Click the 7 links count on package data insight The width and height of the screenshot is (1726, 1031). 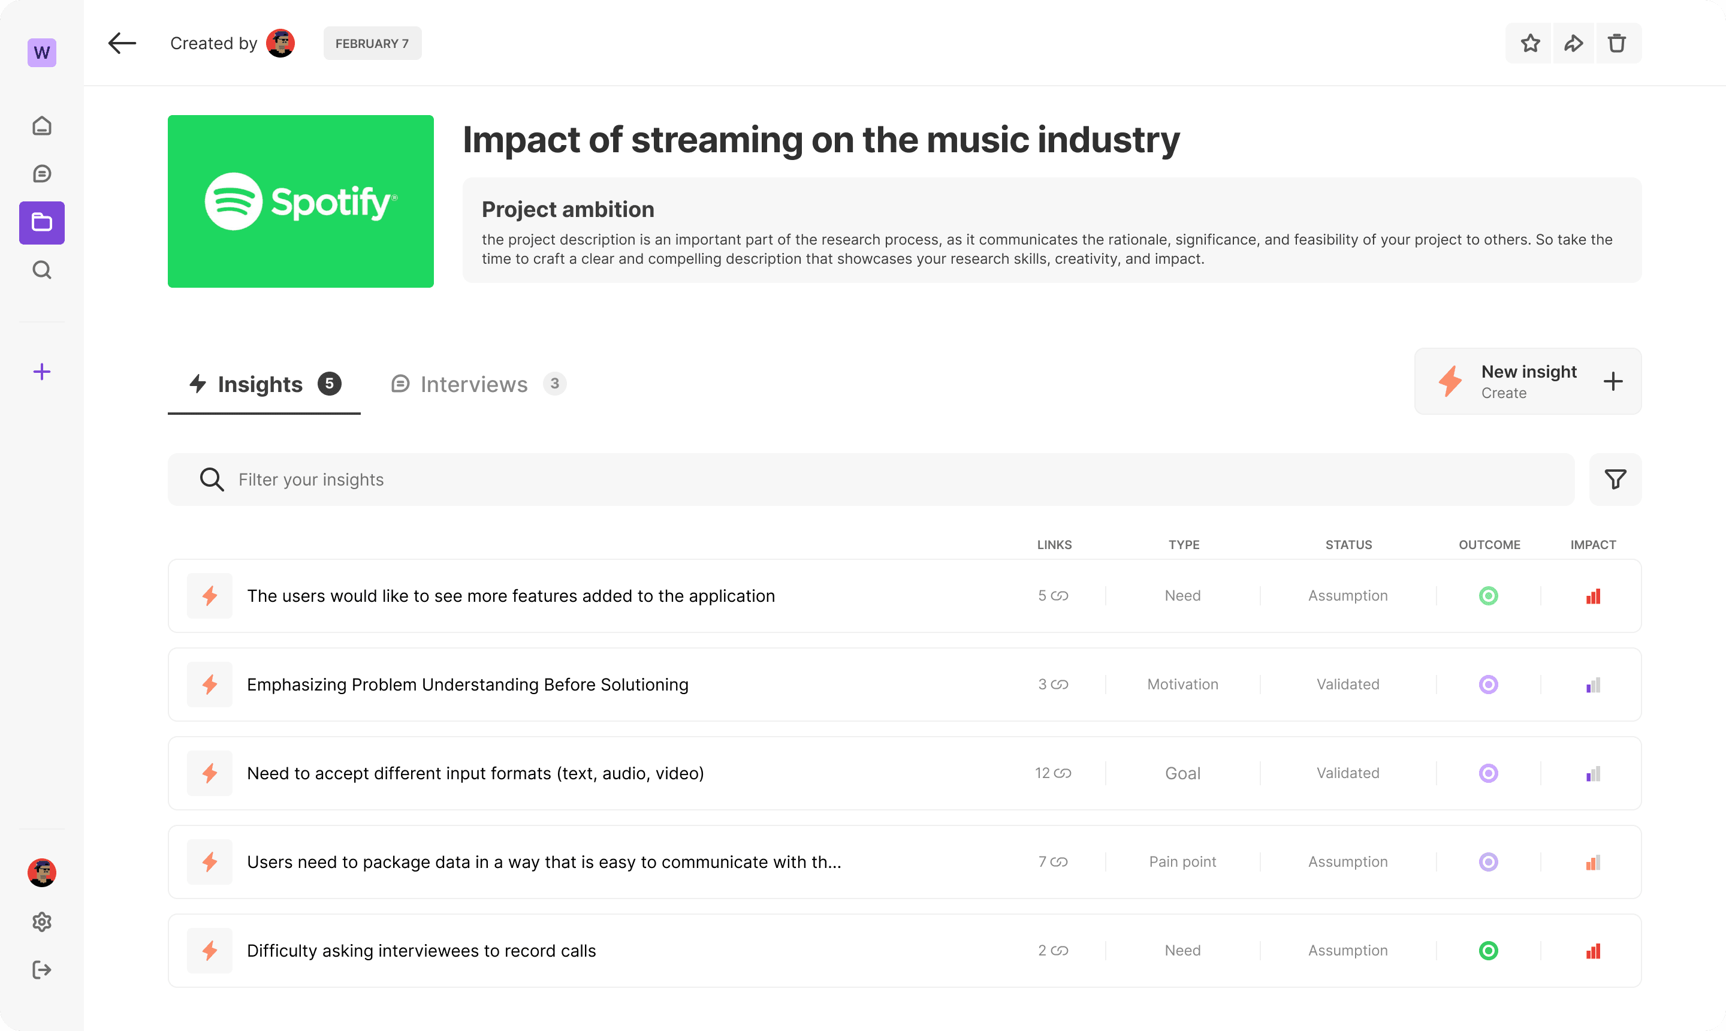click(1053, 862)
